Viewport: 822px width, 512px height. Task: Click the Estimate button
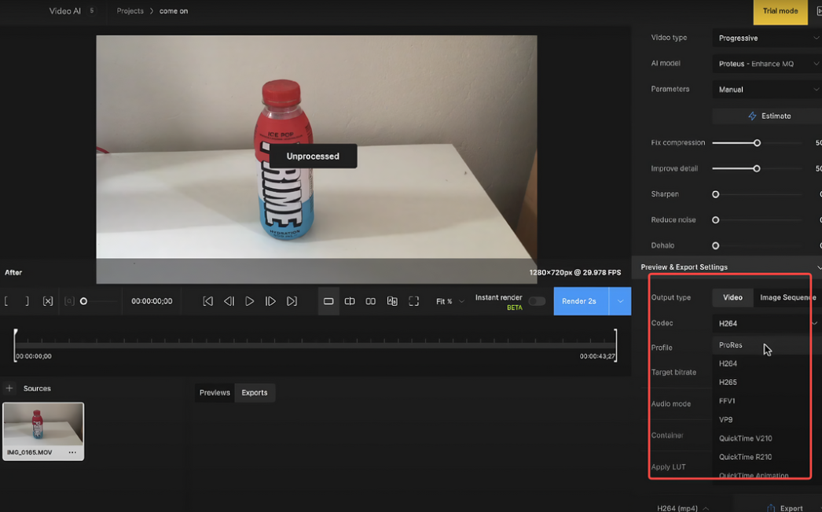pyautogui.click(x=766, y=116)
